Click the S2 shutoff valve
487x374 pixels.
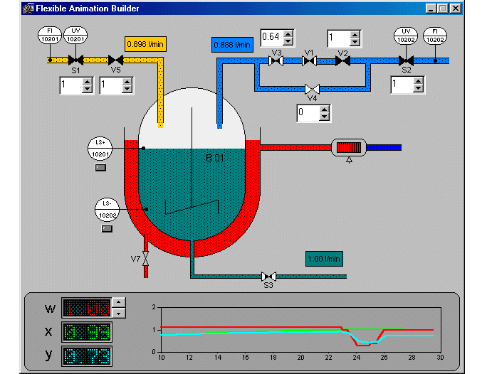[x=407, y=60]
